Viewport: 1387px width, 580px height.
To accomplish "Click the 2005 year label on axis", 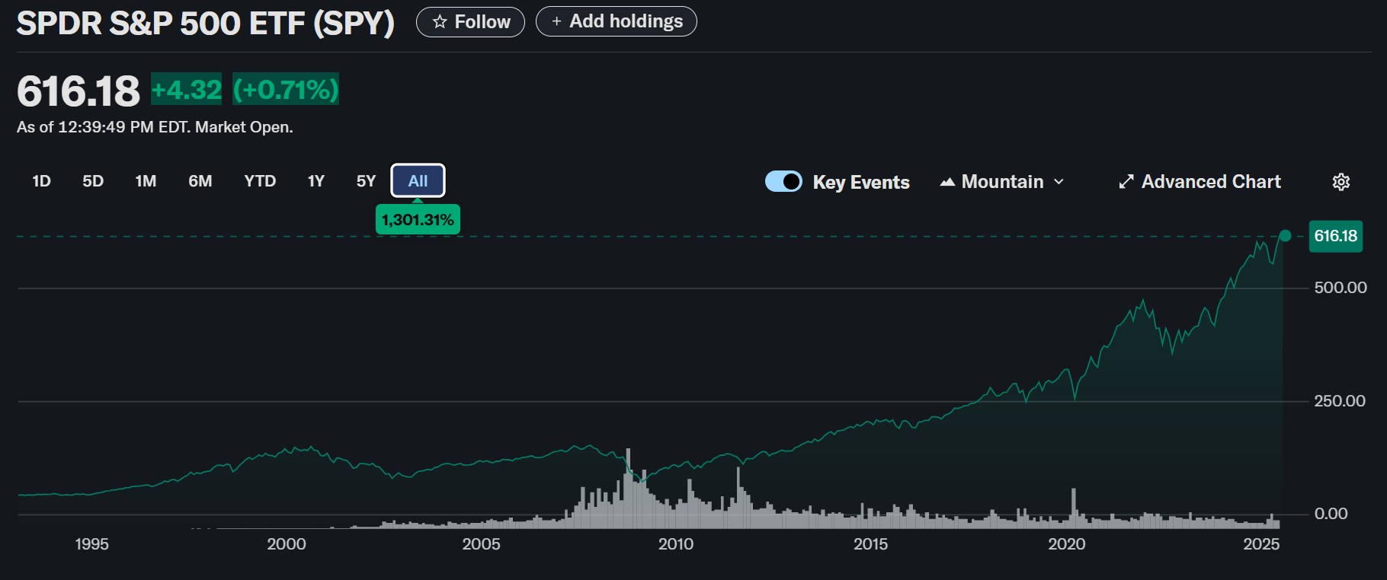I will point(481,544).
